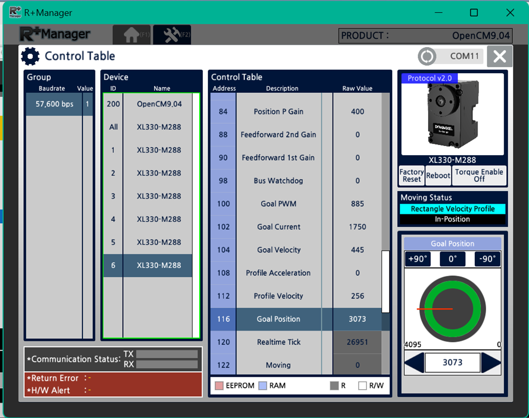Reboot the XL330-M288 device
Screen dimensions: 529x418
point(438,175)
